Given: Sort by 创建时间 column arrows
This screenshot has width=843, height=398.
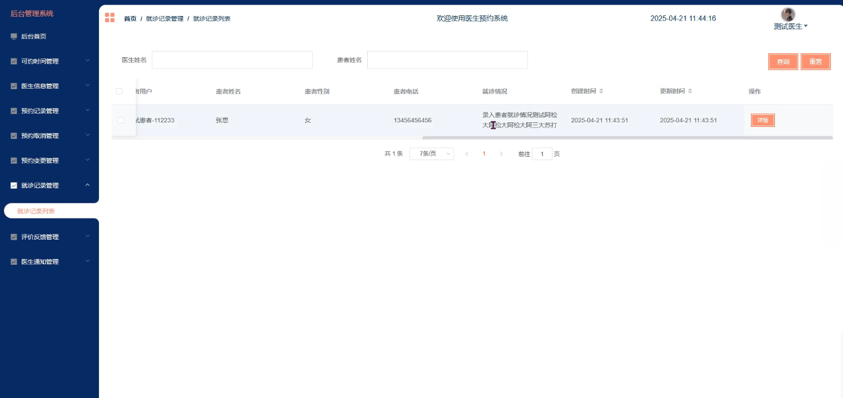Looking at the screenshot, I should pos(601,91).
